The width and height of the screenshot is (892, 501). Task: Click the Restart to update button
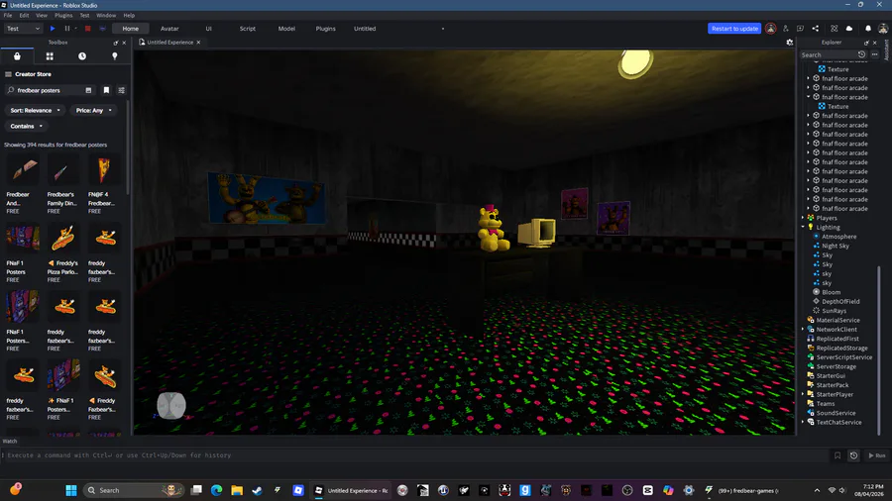[734, 29]
